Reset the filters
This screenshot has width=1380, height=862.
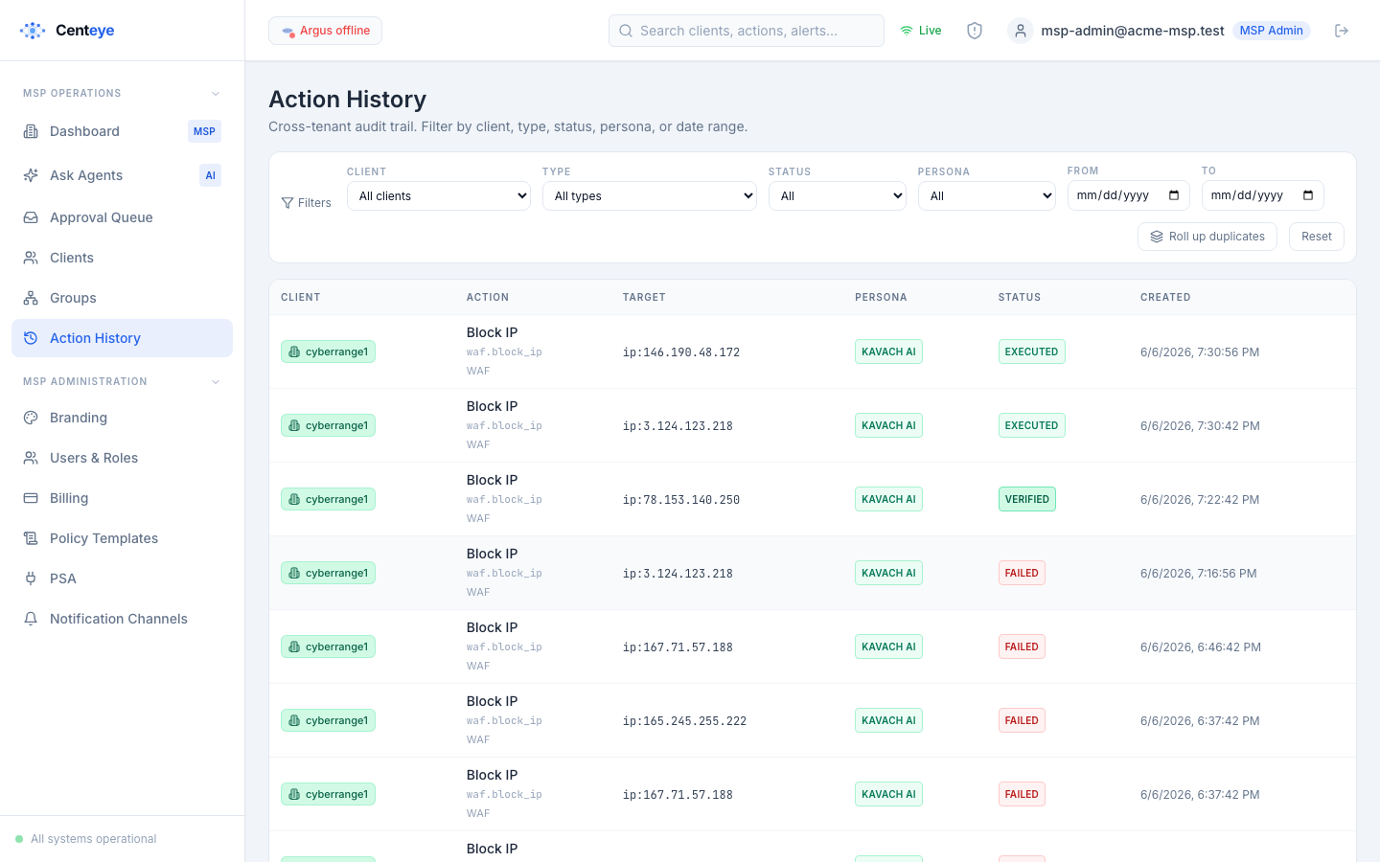(1317, 237)
